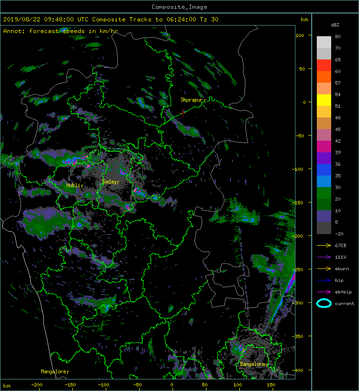The width and height of the screenshot is (359, 391).
Task: Click the '06:24:00' track end time
Action: (181, 20)
